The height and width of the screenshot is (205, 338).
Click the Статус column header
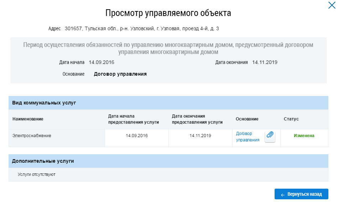click(x=291, y=119)
